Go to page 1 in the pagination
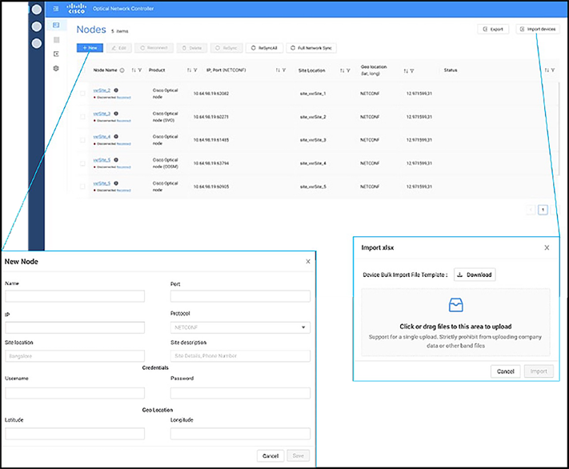Screen dimensions: 569x469 coord(543,210)
